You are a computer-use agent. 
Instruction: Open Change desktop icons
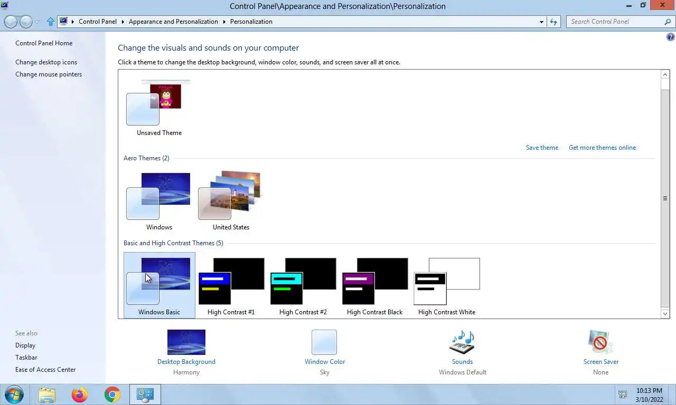tap(46, 62)
